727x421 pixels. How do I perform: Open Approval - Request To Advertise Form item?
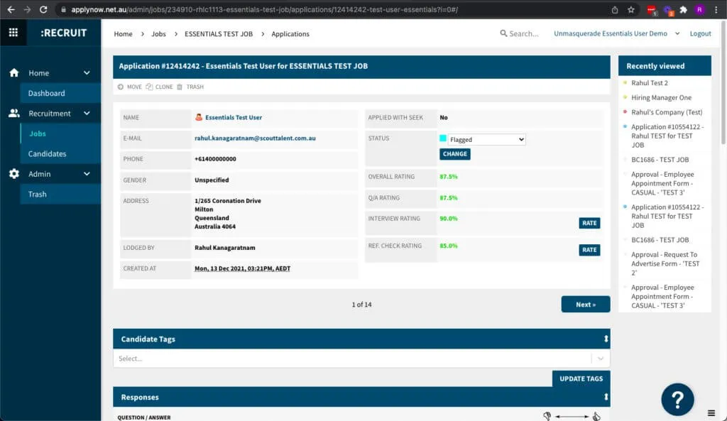665,263
